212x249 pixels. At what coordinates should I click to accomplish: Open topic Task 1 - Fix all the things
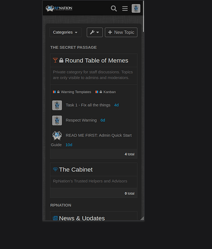88,105
